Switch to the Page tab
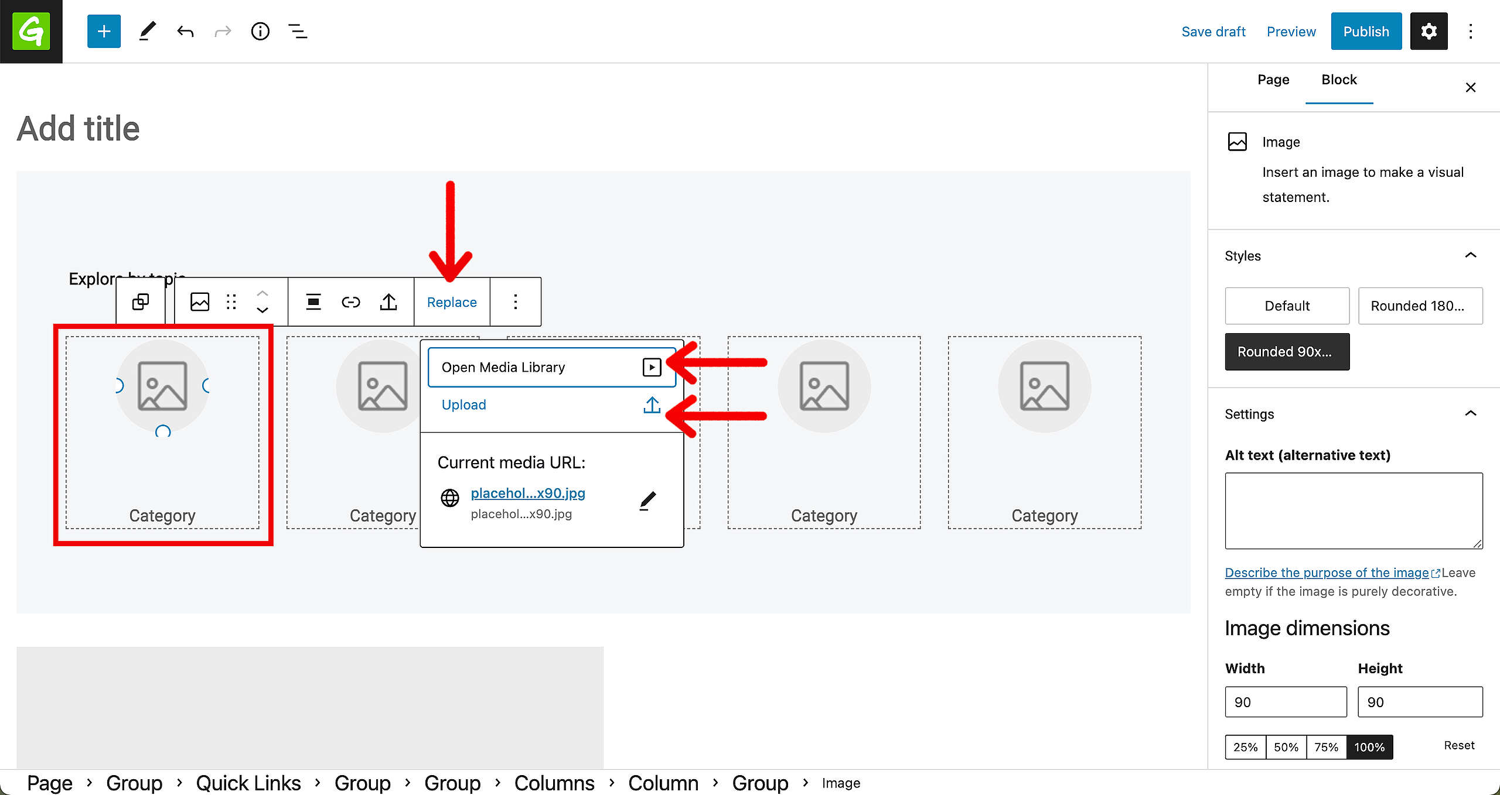Viewport: 1500px width, 795px height. click(x=1273, y=80)
